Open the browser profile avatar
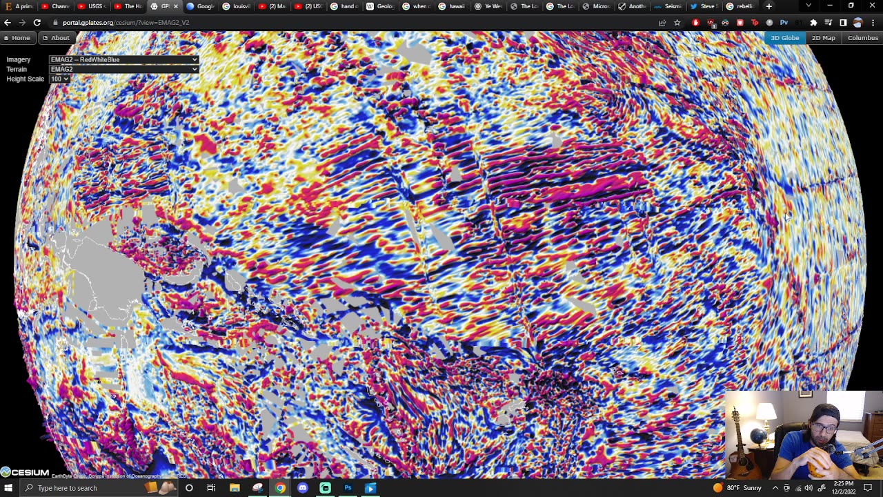 (857, 22)
